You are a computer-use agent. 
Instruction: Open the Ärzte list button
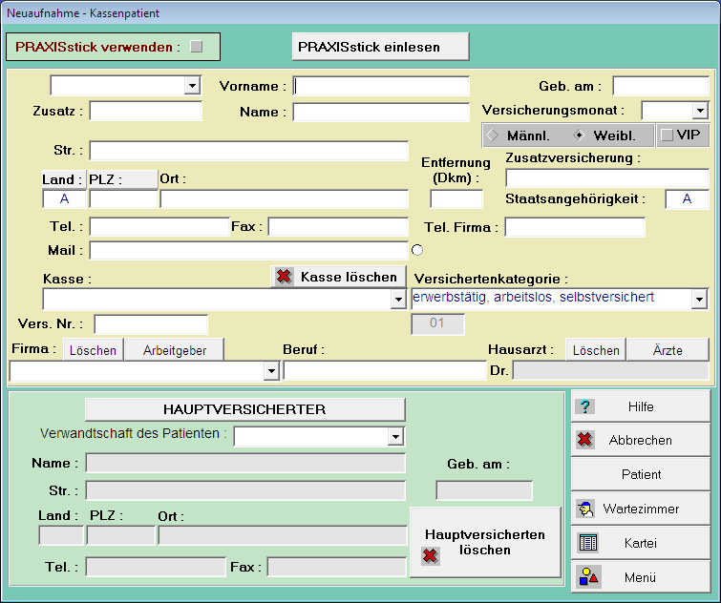668,350
